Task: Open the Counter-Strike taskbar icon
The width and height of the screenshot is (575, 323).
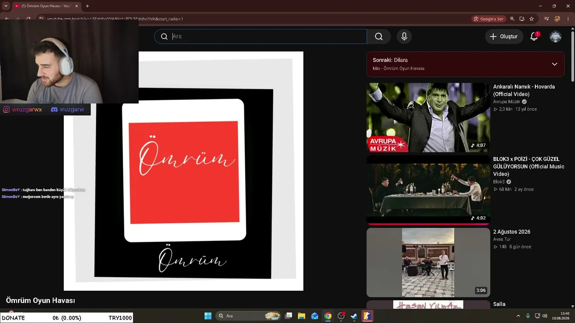Action: (x=367, y=316)
